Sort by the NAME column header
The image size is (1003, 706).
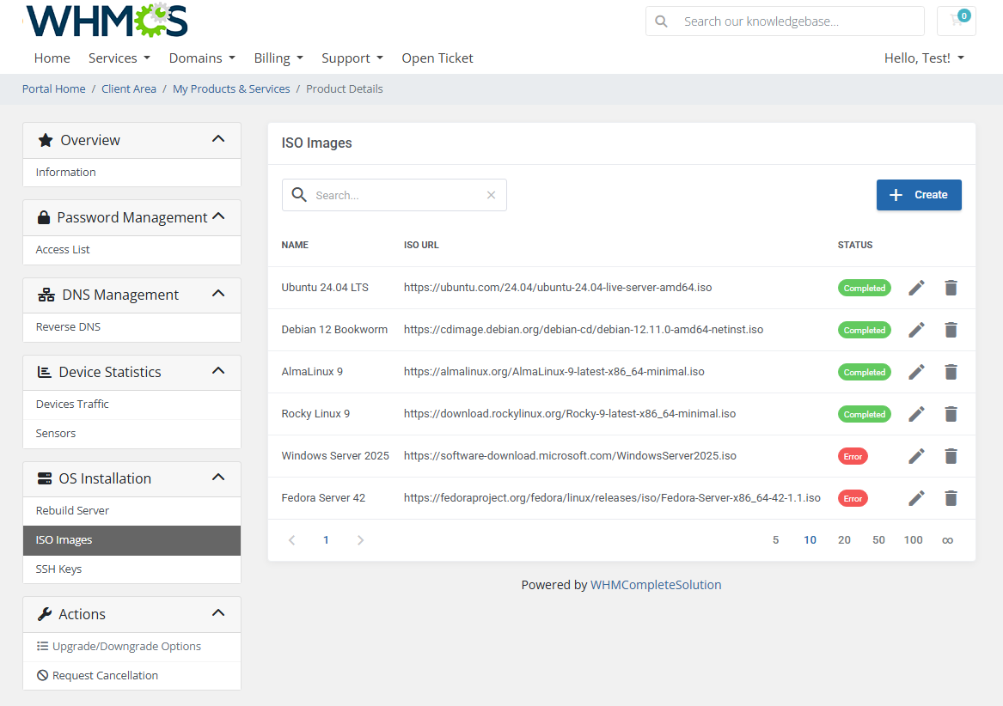pos(295,245)
